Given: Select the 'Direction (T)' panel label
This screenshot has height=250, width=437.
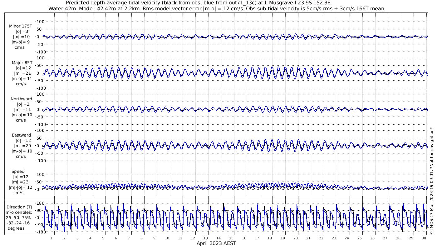Looking at the screenshot, I should [19, 207].
